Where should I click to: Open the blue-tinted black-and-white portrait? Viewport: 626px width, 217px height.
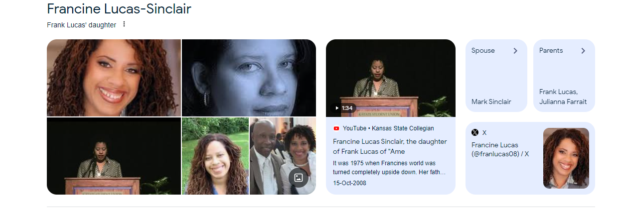pos(249,78)
